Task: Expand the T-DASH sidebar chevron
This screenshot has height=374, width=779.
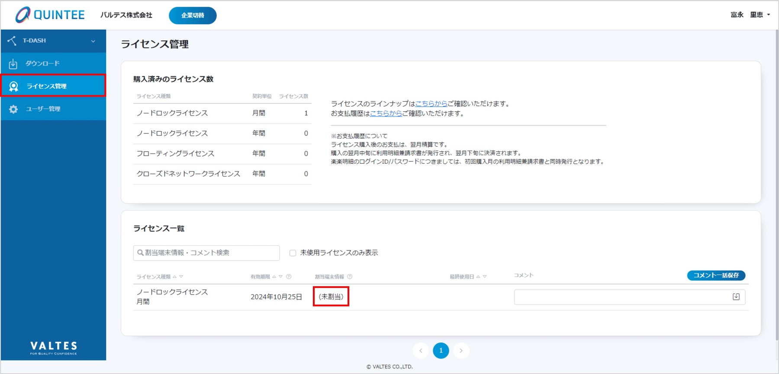Action: (x=93, y=41)
